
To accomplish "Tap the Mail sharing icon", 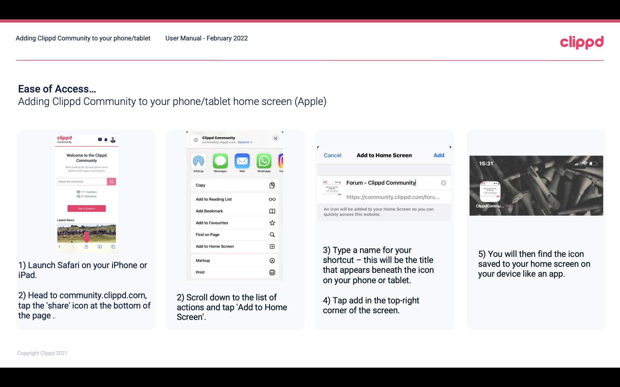I will [x=242, y=161].
